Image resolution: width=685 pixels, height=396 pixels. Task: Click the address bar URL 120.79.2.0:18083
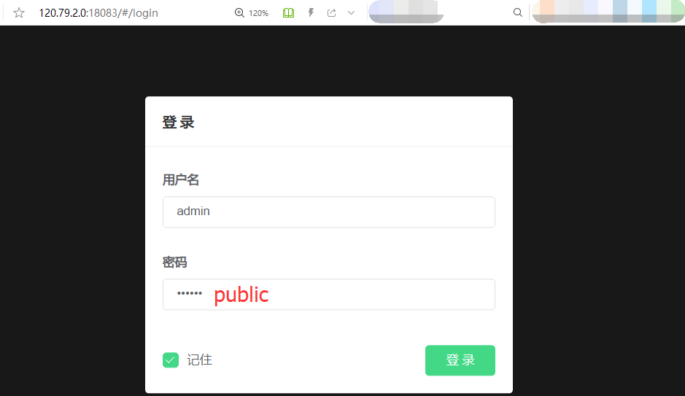tap(98, 13)
